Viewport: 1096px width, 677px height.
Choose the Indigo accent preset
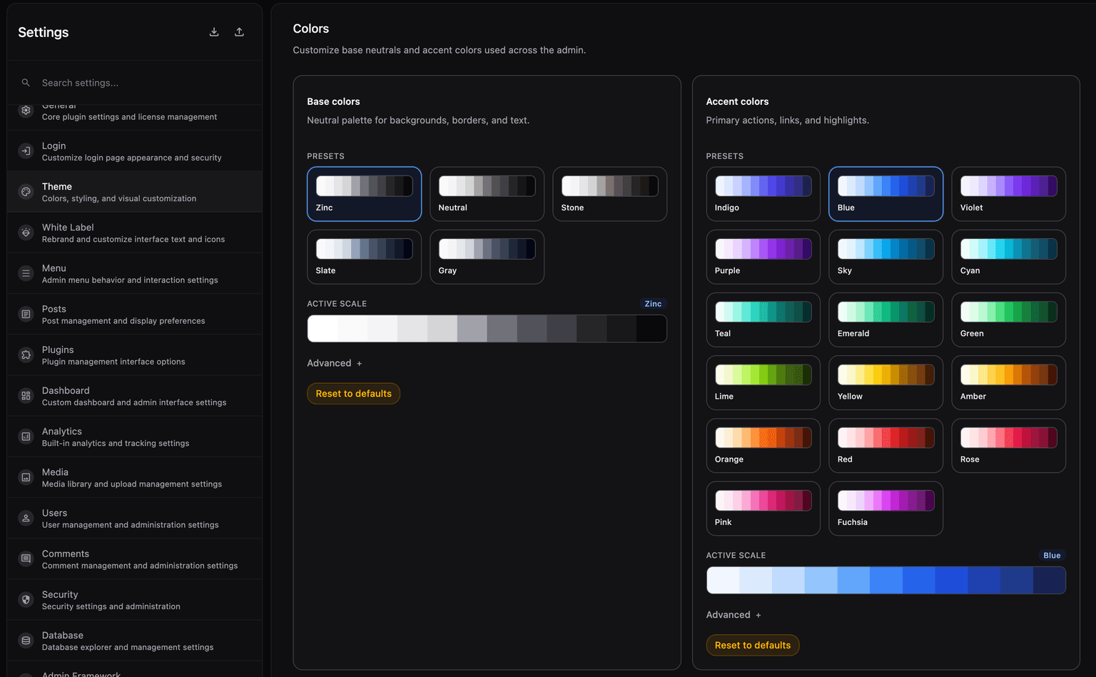763,194
